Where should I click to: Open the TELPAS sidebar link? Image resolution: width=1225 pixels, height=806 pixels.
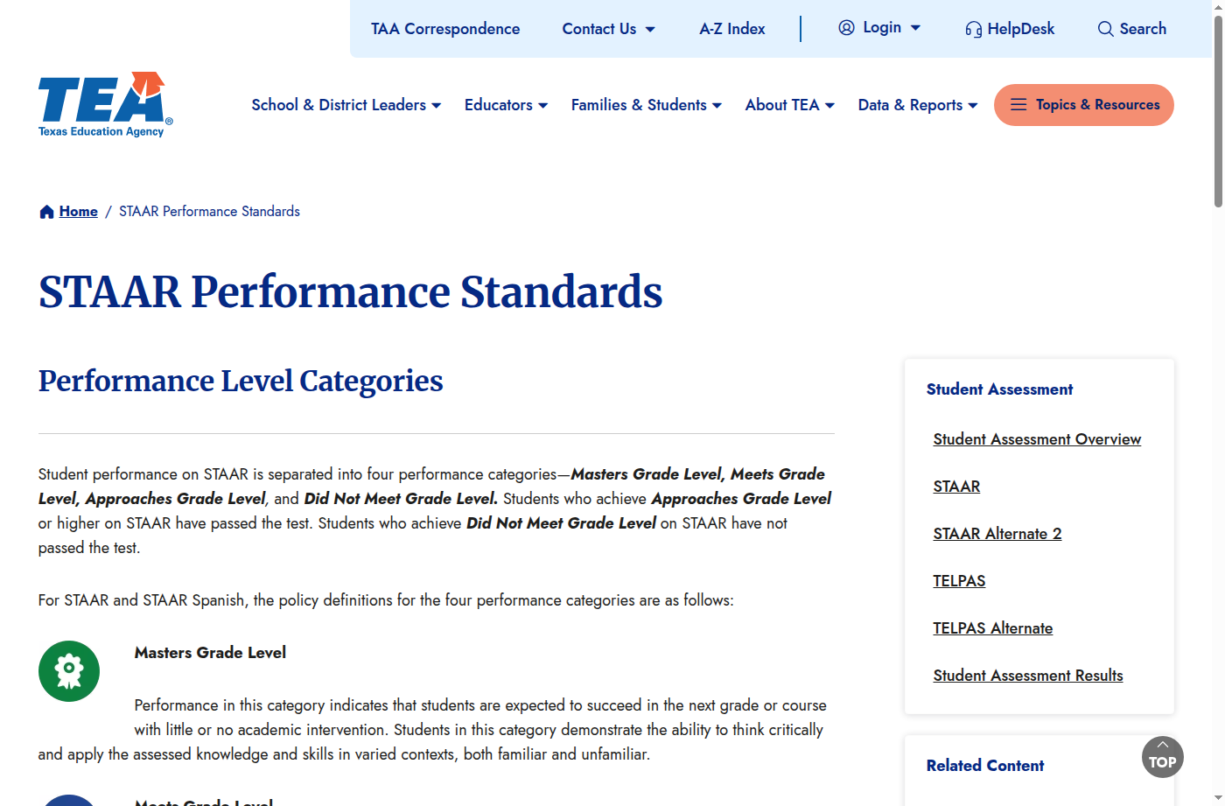[x=959, y=581]
